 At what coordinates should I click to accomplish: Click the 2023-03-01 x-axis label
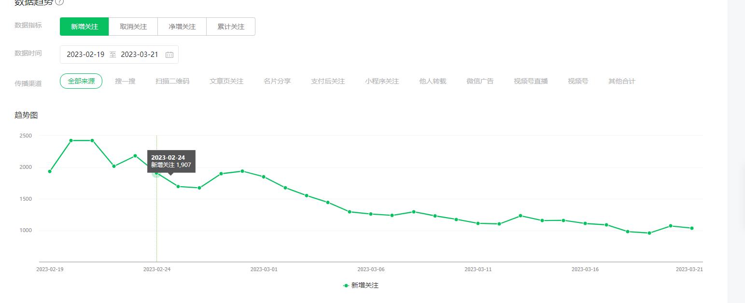[x=264, y=269]
